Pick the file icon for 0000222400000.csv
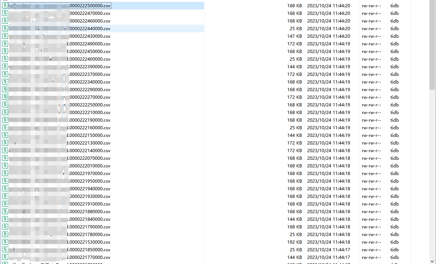The height and width of the screenshot is (264, 436). [5, 59]
